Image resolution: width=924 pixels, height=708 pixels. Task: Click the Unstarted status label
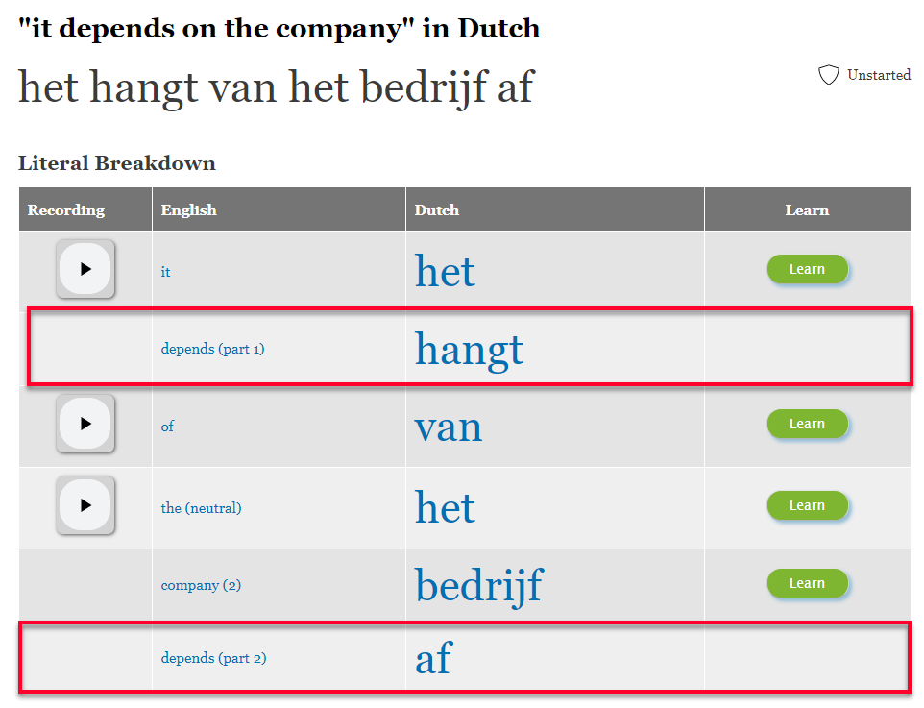click(879, 75)
